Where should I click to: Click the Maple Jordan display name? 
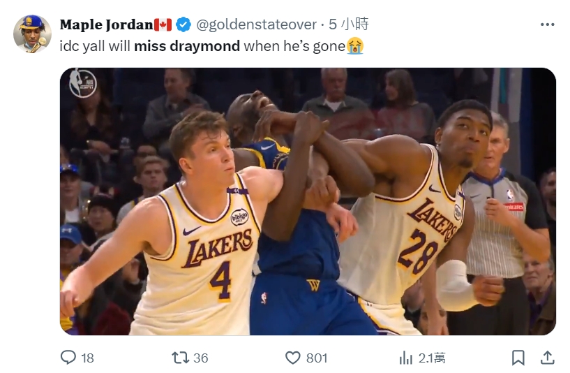pyautogui.click(x=106, y=24)
